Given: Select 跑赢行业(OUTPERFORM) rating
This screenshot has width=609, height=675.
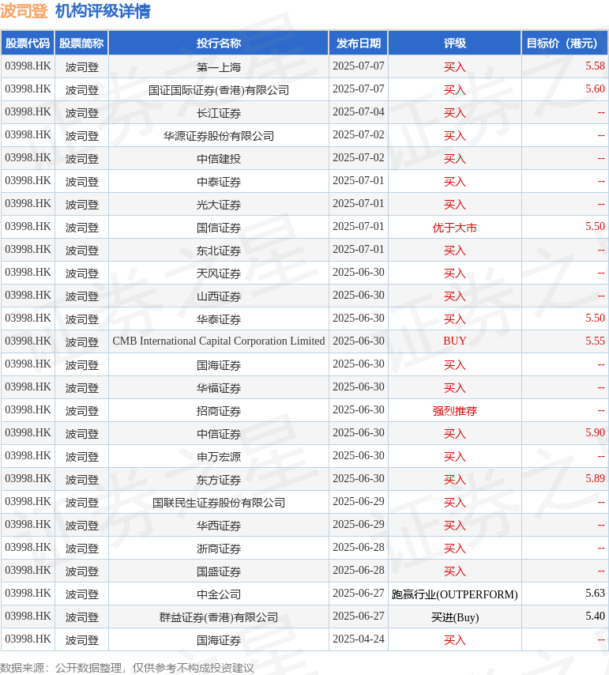Looking at the screenshot, I should pos(455,594).
